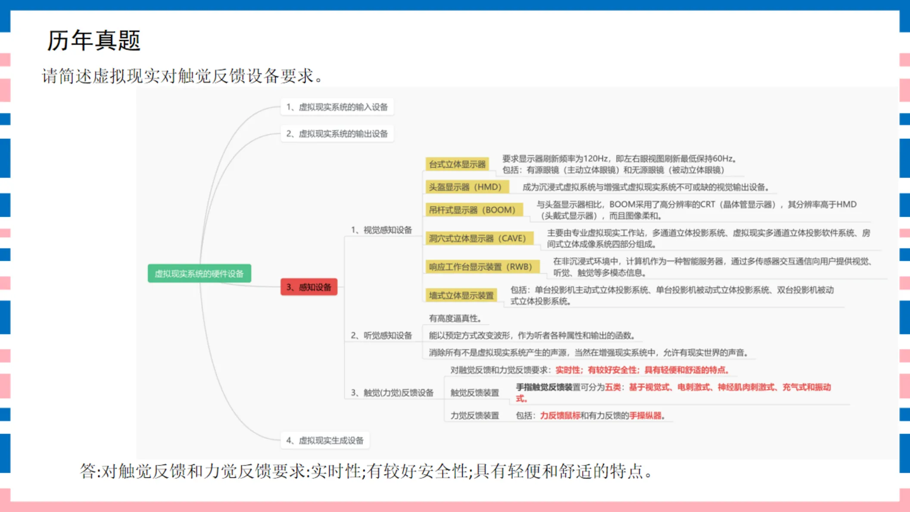Select the root node 虚拟现实系统的硬件设备
The height and width of the screenshot is (512, 910).
[199, 274]
